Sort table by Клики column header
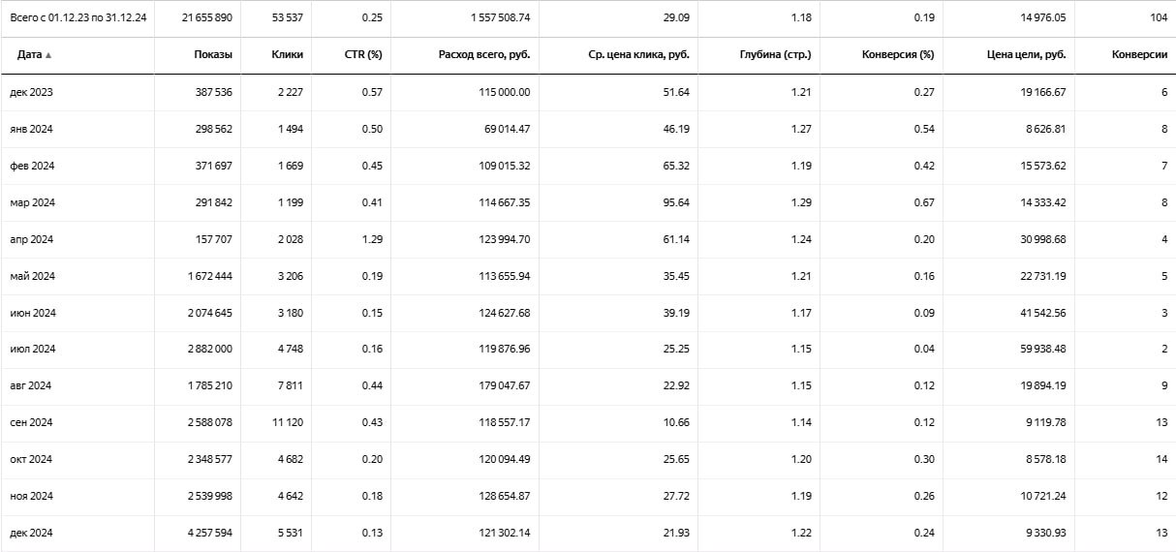This screenshot has width=1176, height=552. click(288, 55)
